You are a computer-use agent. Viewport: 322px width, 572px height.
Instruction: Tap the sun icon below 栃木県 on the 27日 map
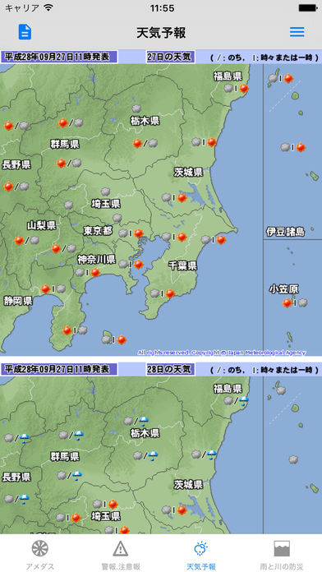point(137,143)
